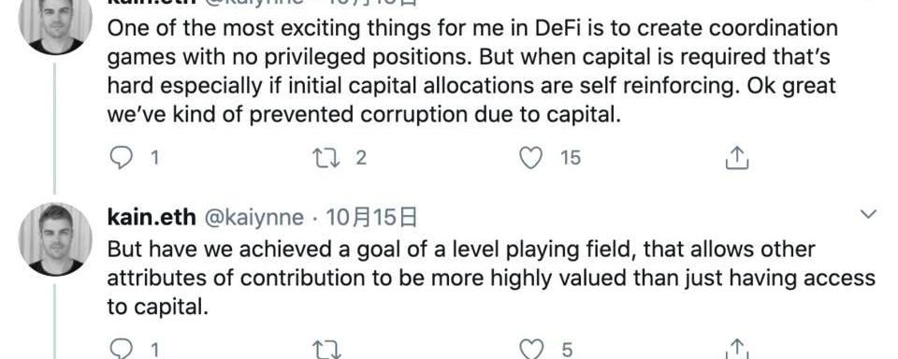898x359 pixels.
Task: Share the level playing field tweet
Action: tap(737, 349)
